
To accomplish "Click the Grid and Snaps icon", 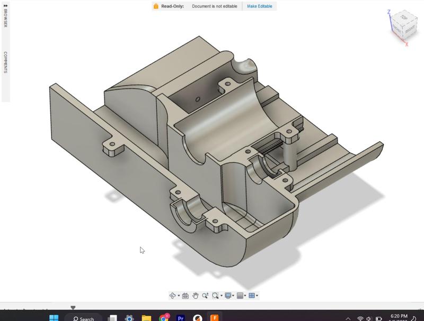I will (240, 296).
